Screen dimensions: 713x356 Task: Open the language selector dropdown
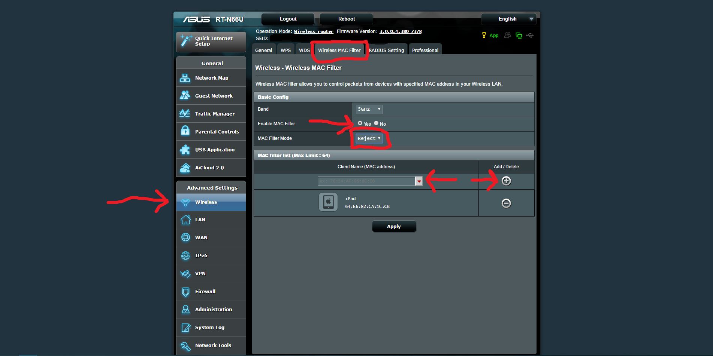[x=508, y=19]
